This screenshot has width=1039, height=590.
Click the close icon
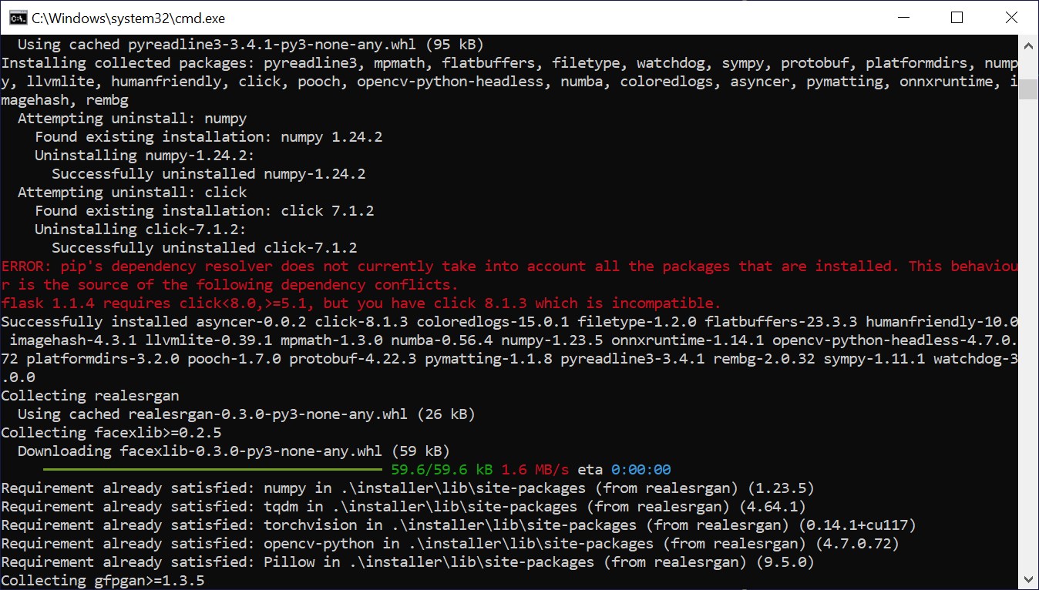[1011, 17]
